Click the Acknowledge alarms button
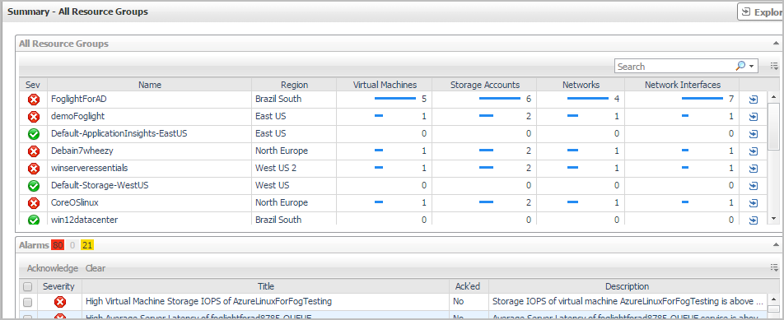Screen dimensions: 784x320 pos(53,268)
